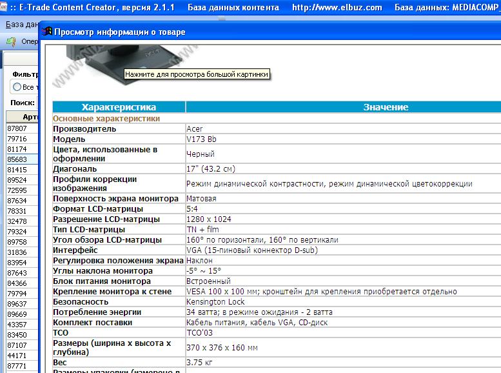Click the product viewer window title icon
Viewport: 501px width, 373px height.
tap(47, 31)
